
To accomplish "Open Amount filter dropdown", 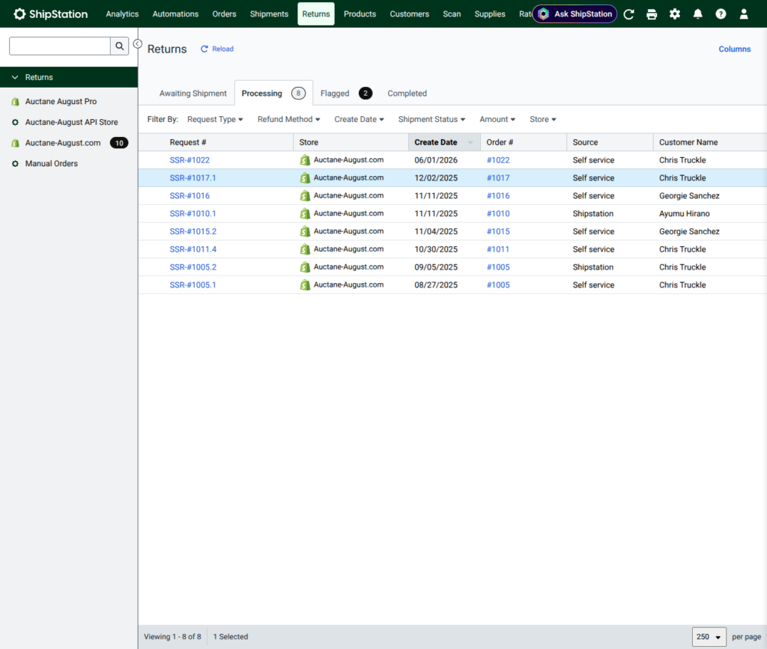I will click(x=497, y=119).
